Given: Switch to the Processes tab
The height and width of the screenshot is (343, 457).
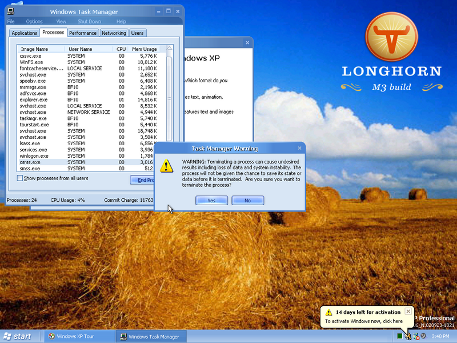Looking at the screenshot, I should (x=53, y=32).
